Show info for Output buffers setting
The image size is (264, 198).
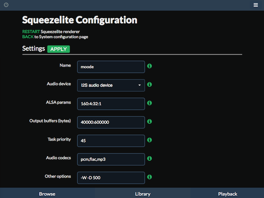point(149,121)
